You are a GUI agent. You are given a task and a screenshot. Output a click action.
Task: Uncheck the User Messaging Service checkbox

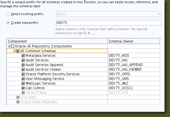click(x=23, y=79)
